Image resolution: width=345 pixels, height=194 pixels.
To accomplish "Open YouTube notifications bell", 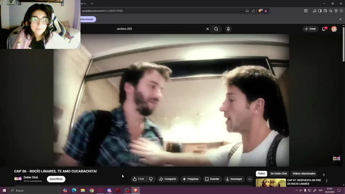I will point(324,29).
